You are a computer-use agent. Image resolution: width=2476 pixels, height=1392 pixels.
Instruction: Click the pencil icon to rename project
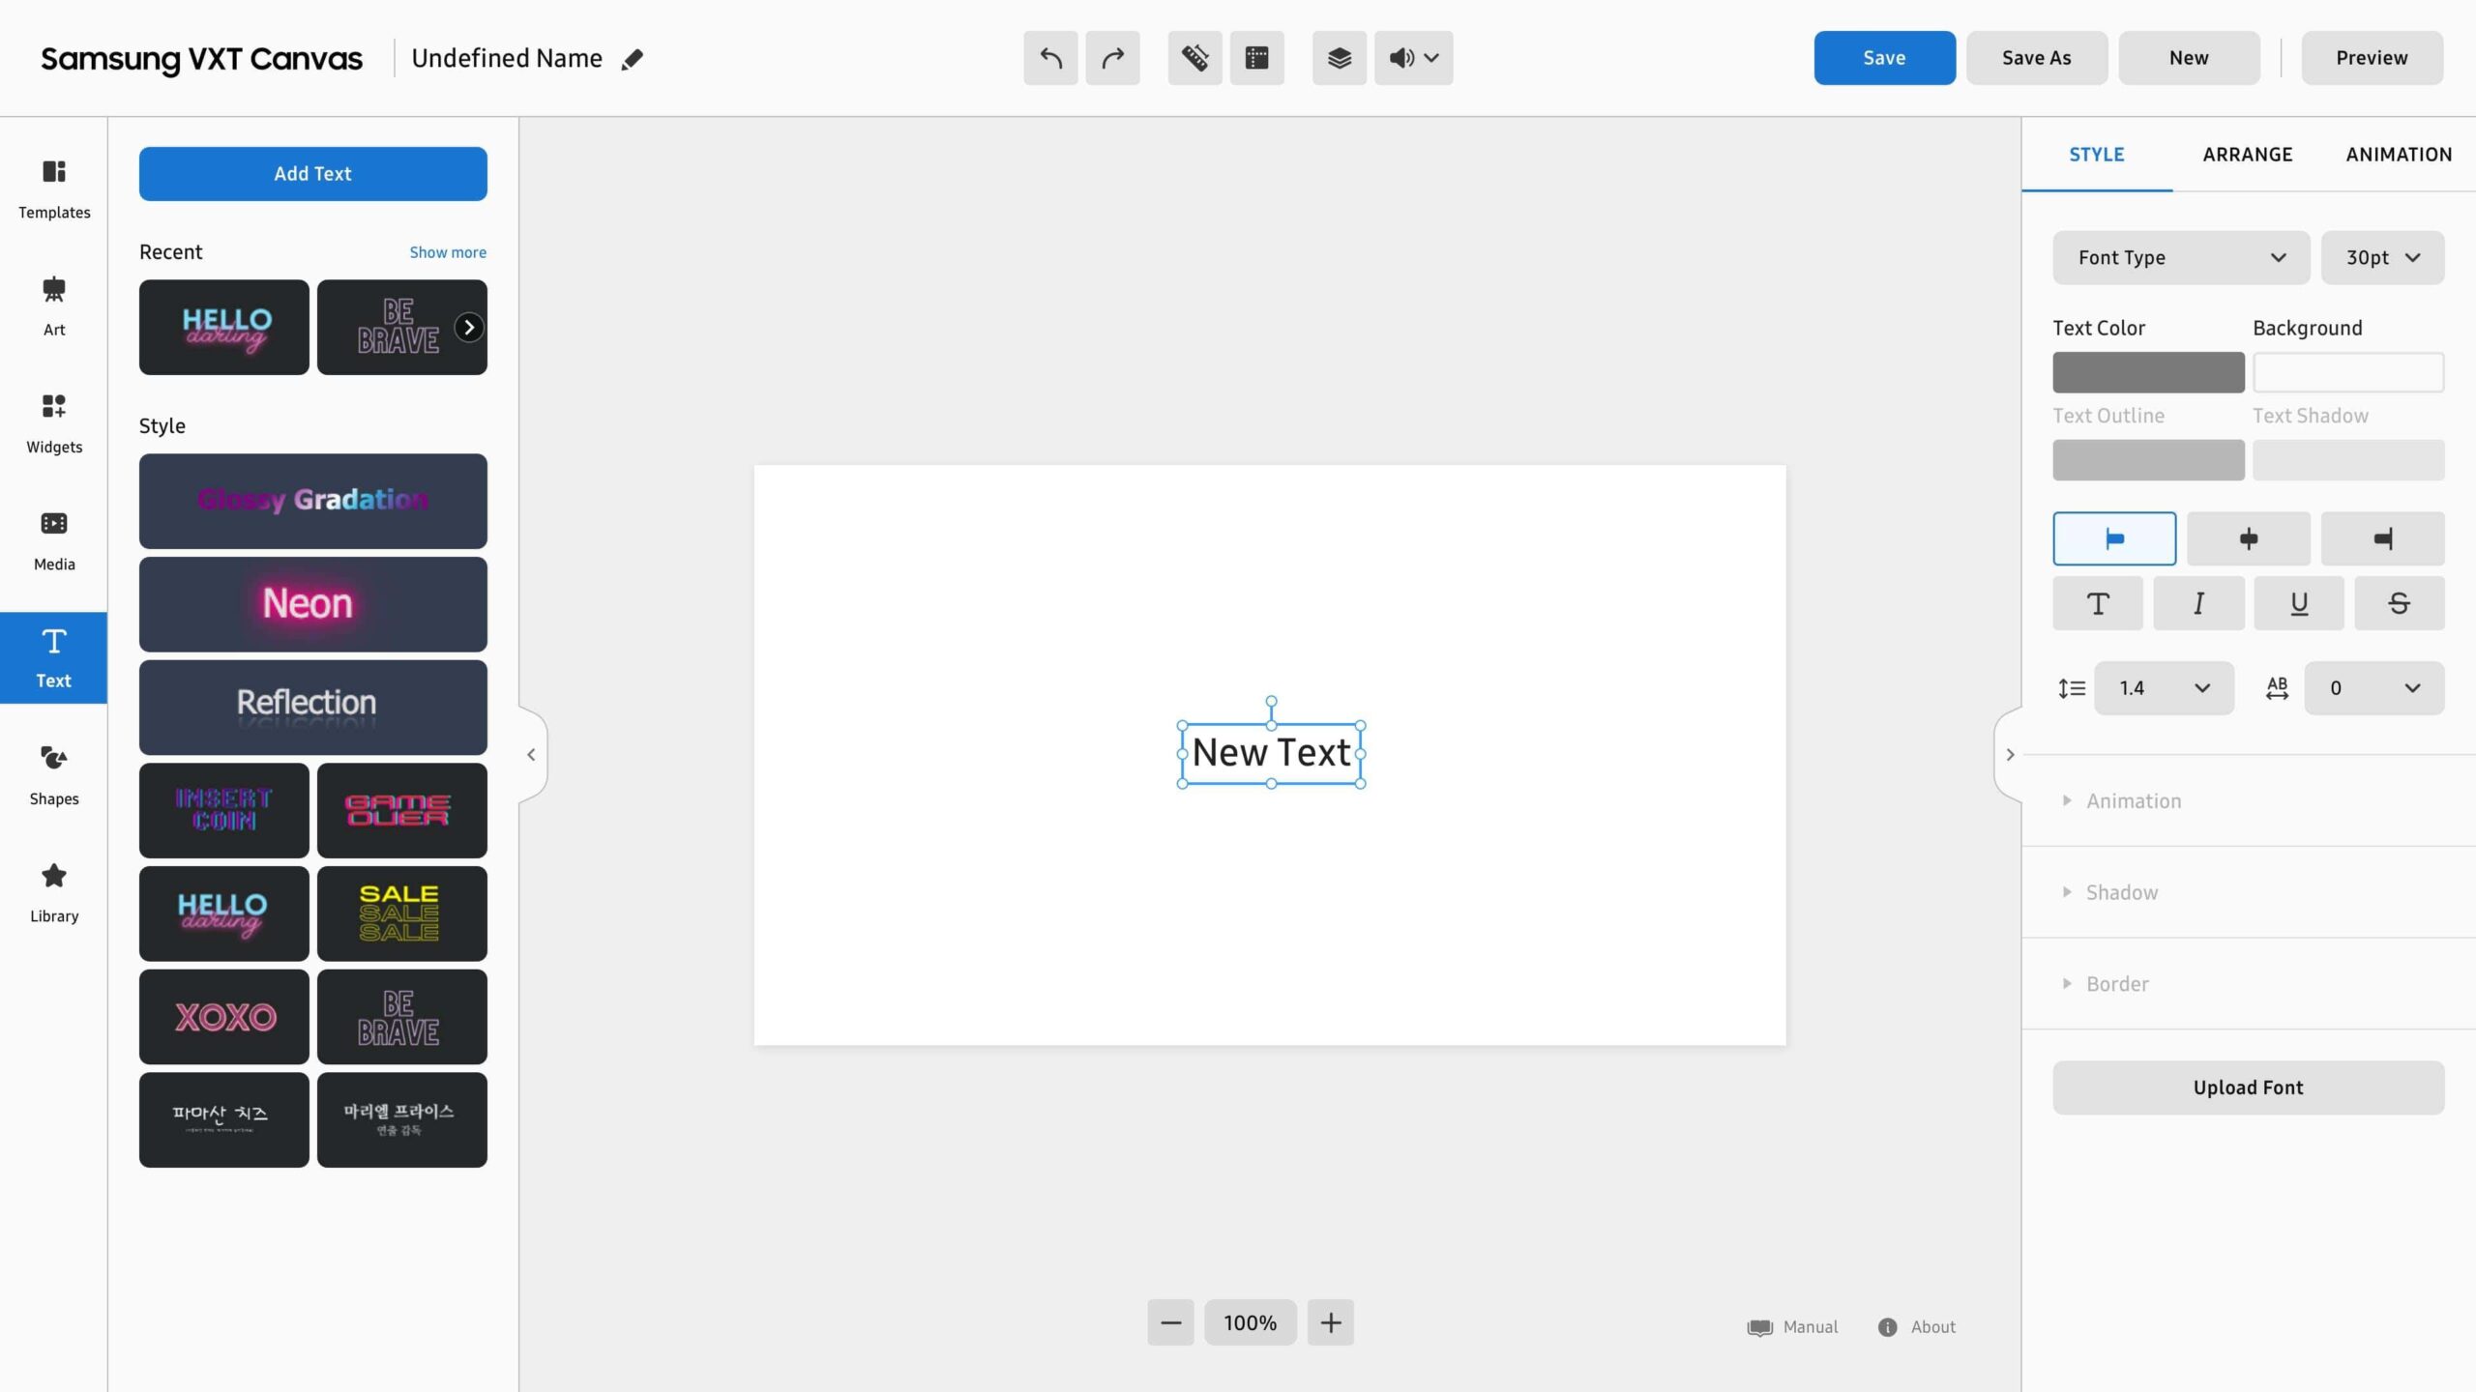click(x=632, y=59)
